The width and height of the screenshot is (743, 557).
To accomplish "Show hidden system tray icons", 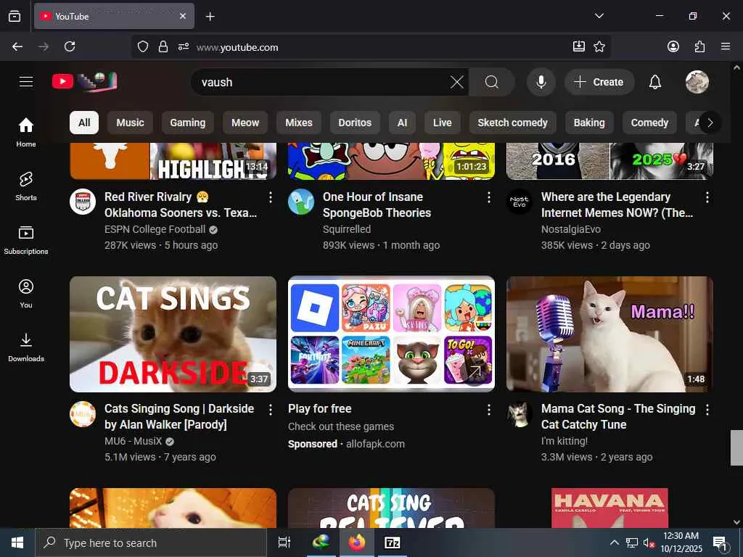I will tap(614, 542).
